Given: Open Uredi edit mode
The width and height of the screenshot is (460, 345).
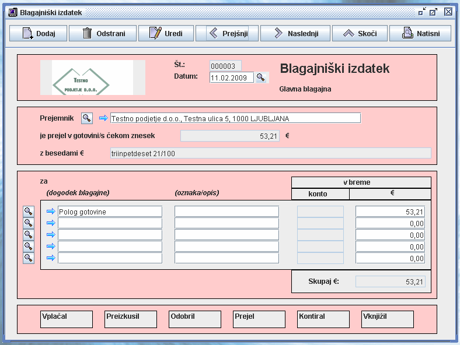Looking at the screenshot, I should 166,33.
